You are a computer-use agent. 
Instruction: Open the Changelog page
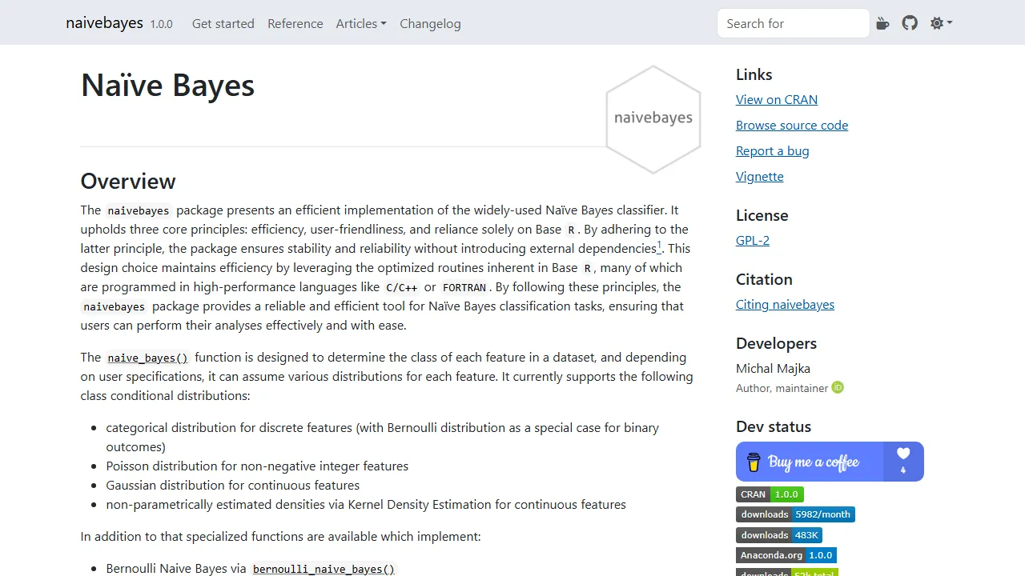point(430,23)
